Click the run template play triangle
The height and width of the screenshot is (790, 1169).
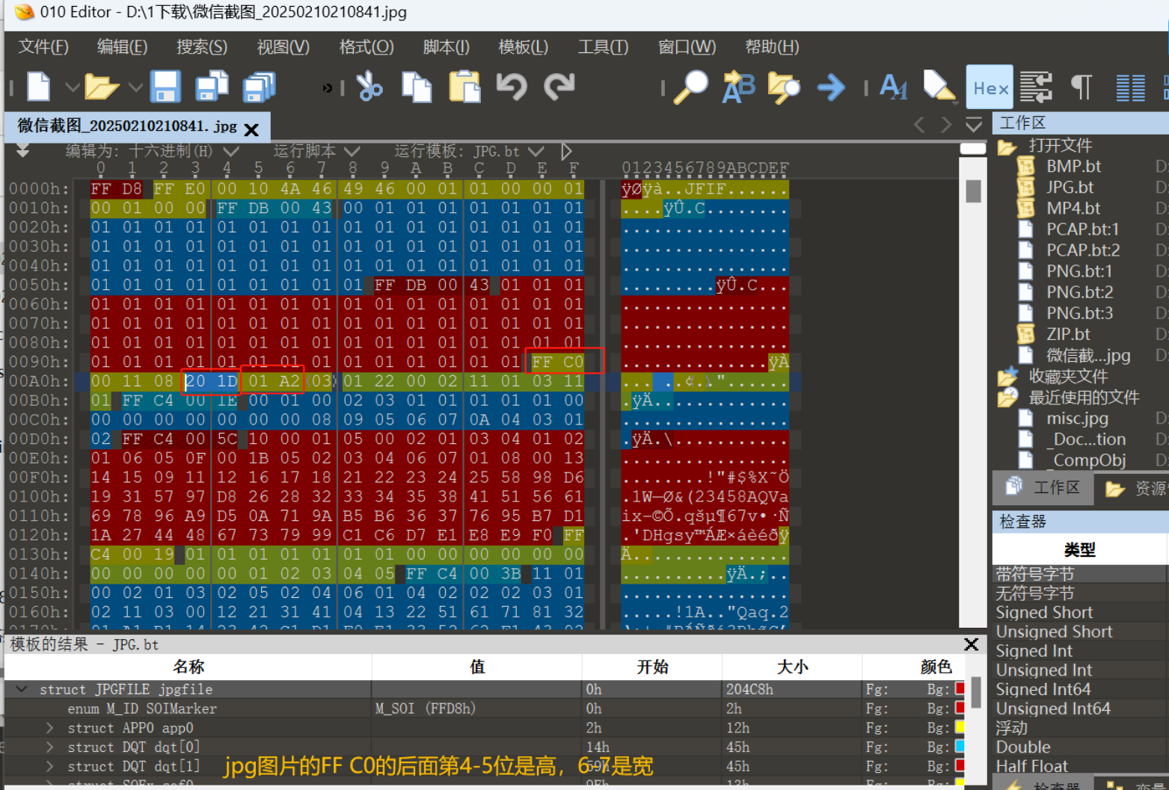(x=566, y=152)
